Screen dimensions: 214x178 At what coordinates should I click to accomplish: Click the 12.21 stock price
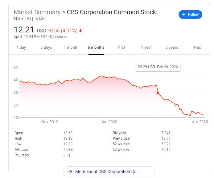point(23,30)
